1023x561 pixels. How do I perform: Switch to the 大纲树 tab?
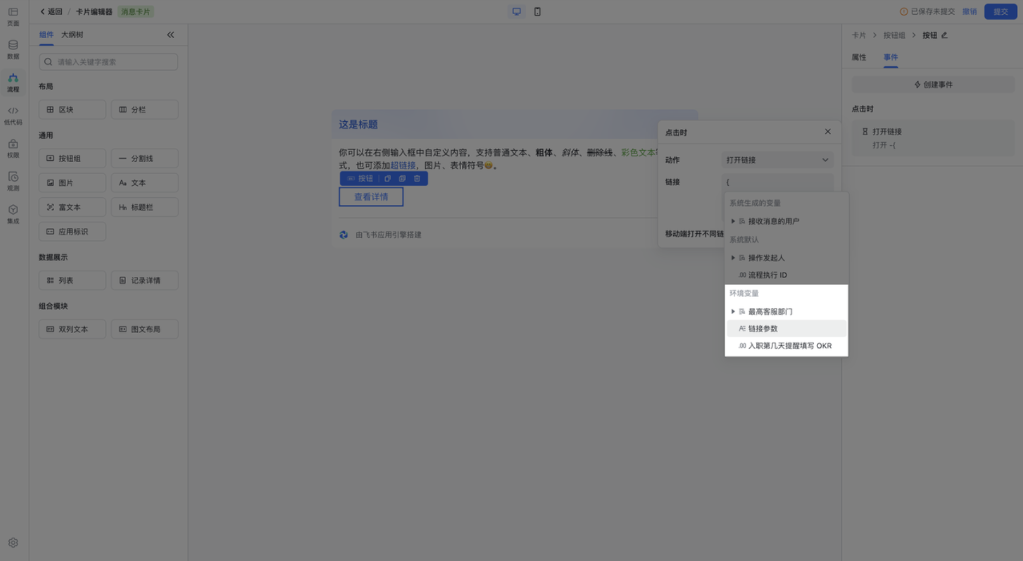point(72,34)
